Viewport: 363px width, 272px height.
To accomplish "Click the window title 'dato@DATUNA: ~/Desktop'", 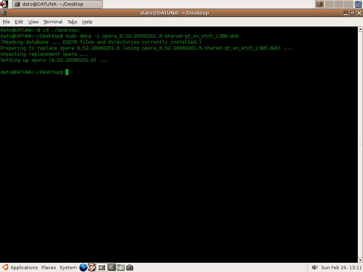I will click(175, 13).
